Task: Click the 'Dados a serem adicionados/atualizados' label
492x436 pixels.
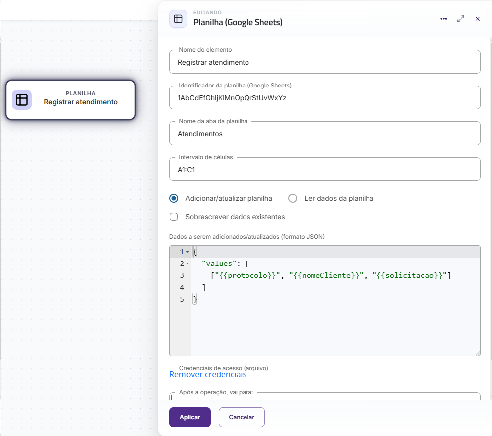Action: pyautogui.click(x=247, y=237)
